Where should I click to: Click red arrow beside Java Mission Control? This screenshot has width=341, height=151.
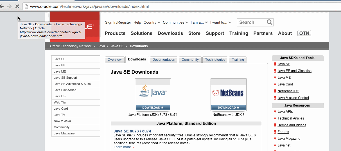275,98
